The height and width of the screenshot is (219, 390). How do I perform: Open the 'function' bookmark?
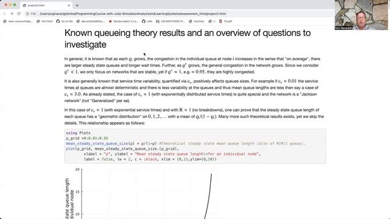(196, 21)
